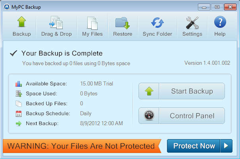The width and height of the screenshot is (240, 159).
Task: Open the Help question mark icon
Action: (220, 23)
